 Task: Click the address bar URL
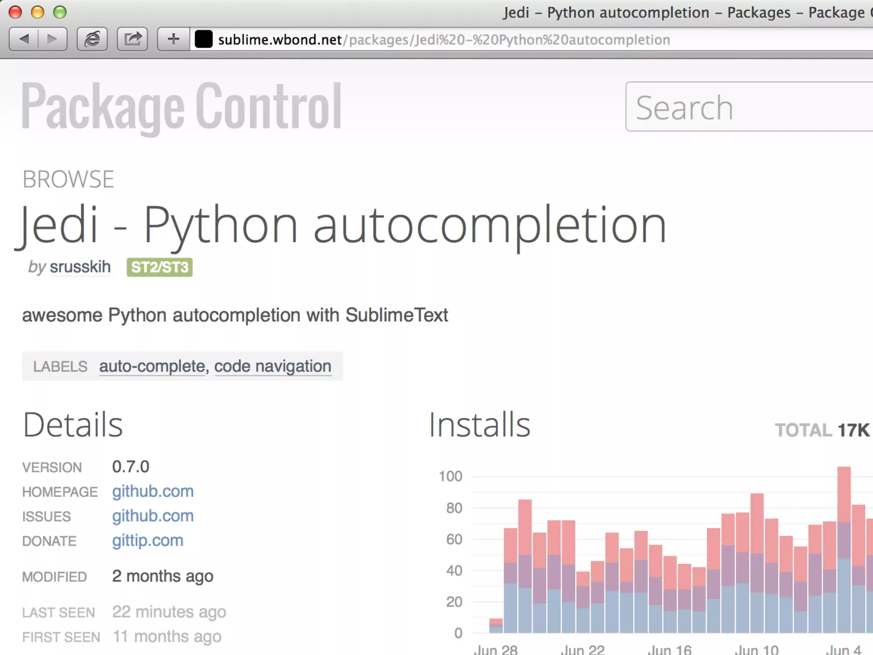point(444,40)
